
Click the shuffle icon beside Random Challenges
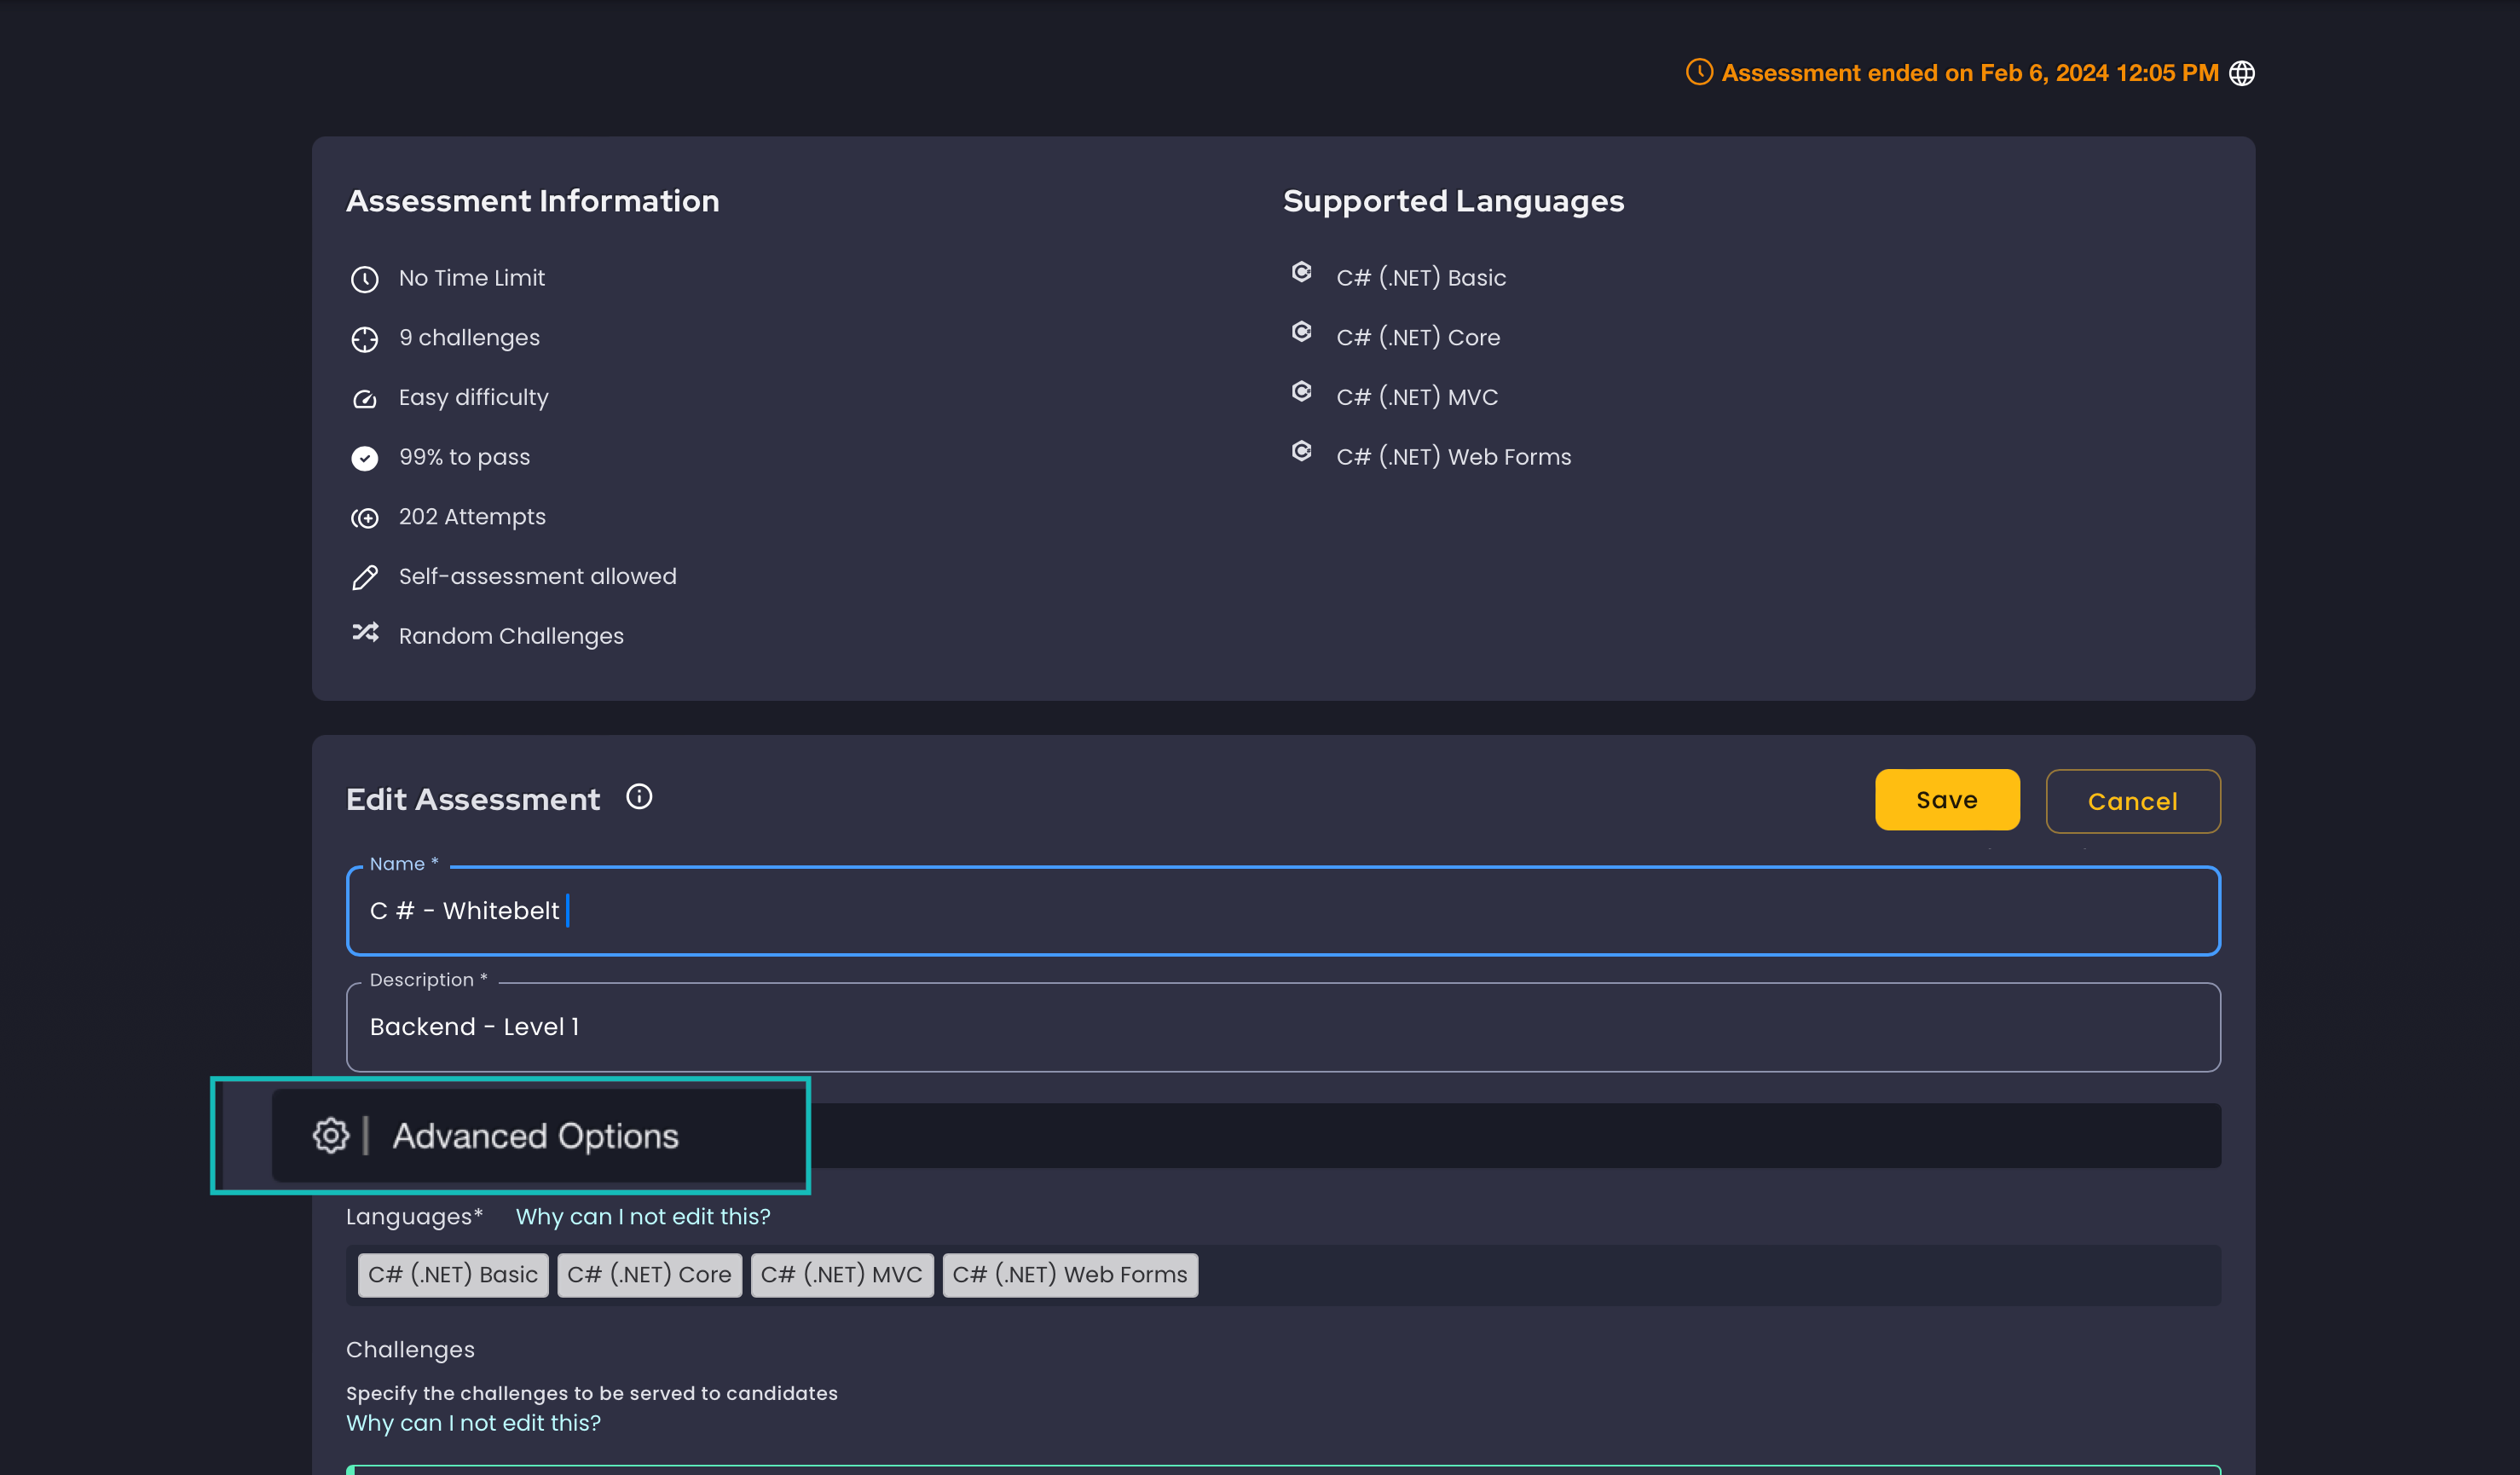(364, 632)
